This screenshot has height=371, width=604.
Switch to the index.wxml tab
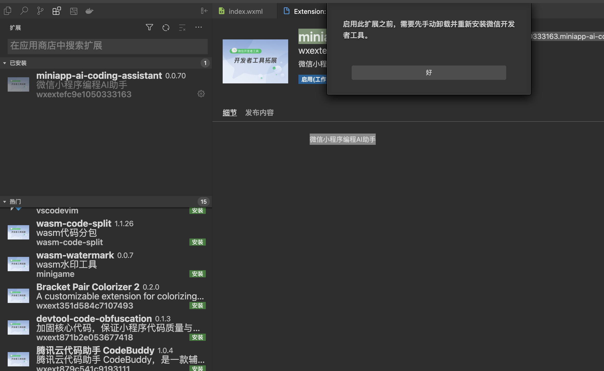click(x=244, y=11)
